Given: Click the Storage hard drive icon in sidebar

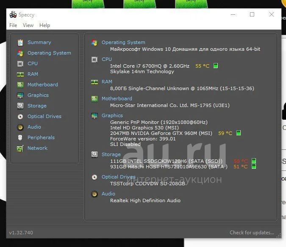Looking at the screenshot, I should [20, 106].
